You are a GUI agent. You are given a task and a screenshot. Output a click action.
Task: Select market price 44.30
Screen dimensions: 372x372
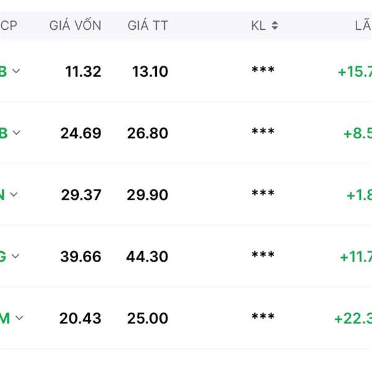click(147, 257)
